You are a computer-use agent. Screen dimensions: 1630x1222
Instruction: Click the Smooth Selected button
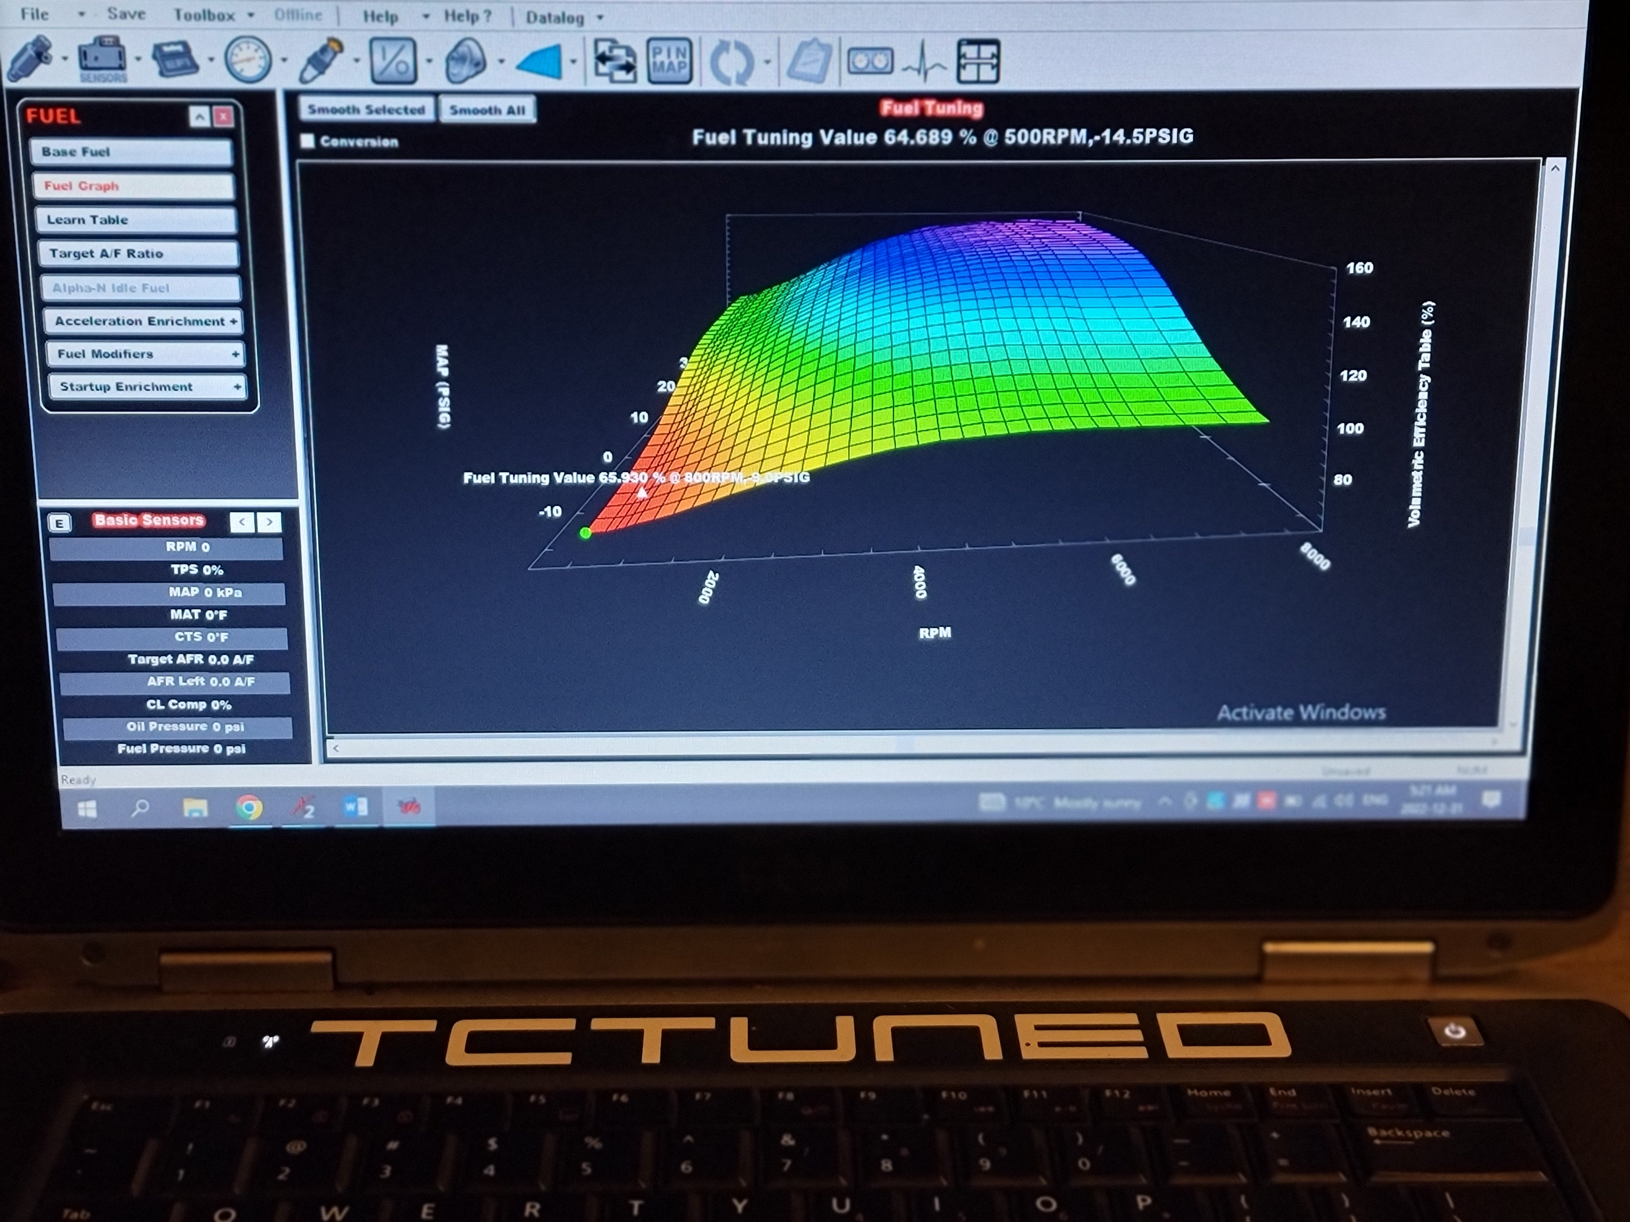[367, 109]
